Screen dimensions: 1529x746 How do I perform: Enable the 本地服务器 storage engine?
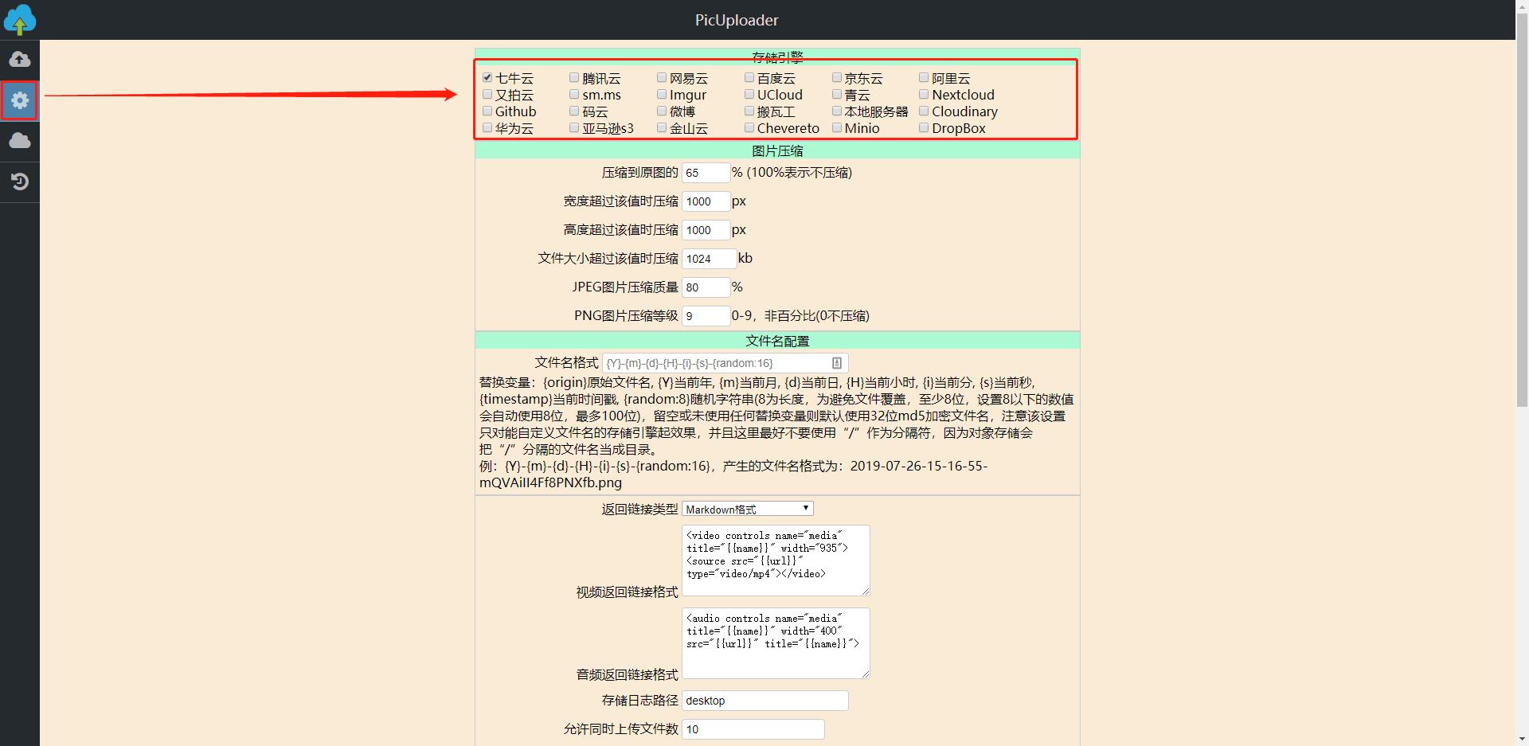(837, 111)
